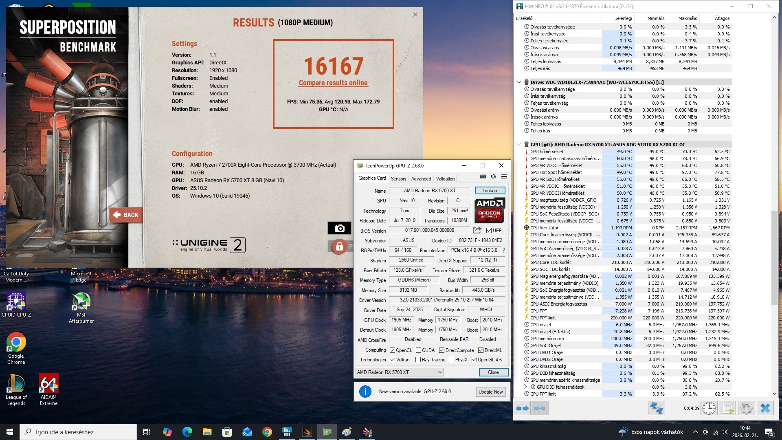Expand the GPU D3D felhasználások item

(x=525, y=387)
